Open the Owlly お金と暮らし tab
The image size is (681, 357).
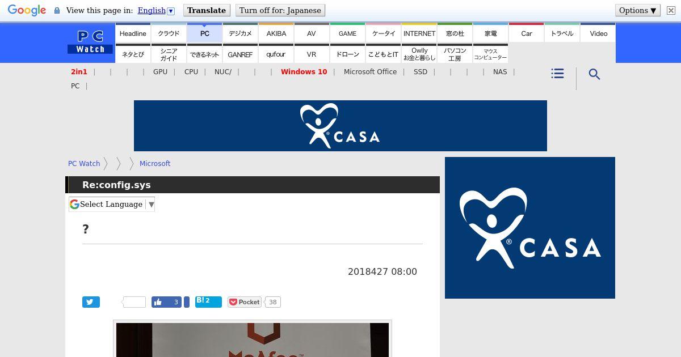click(419, 54)
